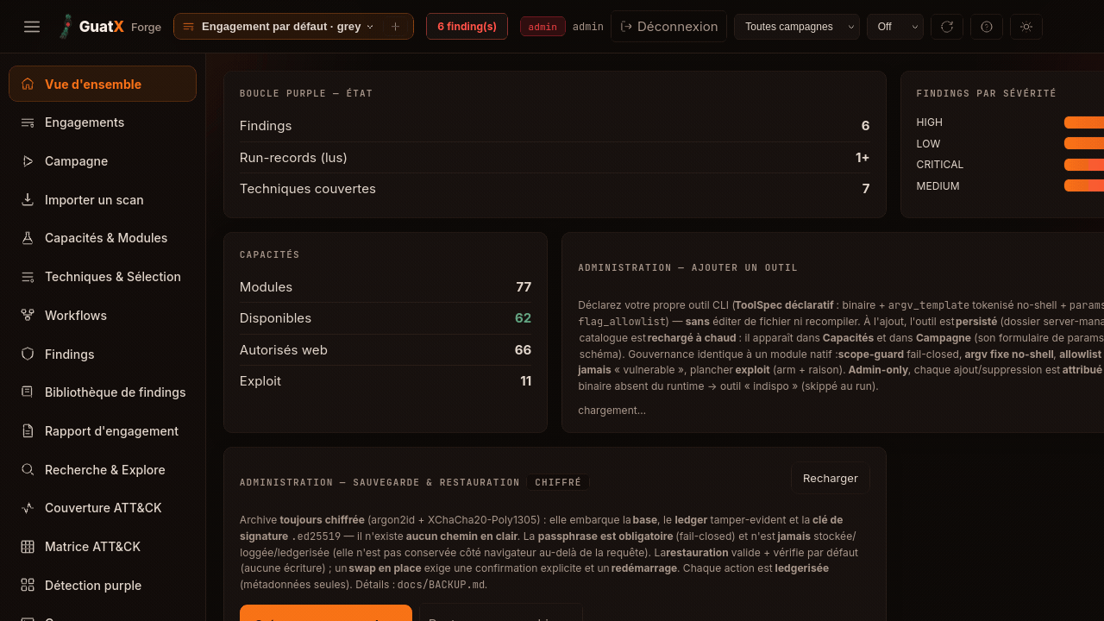Click the docs/BACKUP.md reference text
Image resolution: width=1104 pixels, height=621 pixels.
442,585
